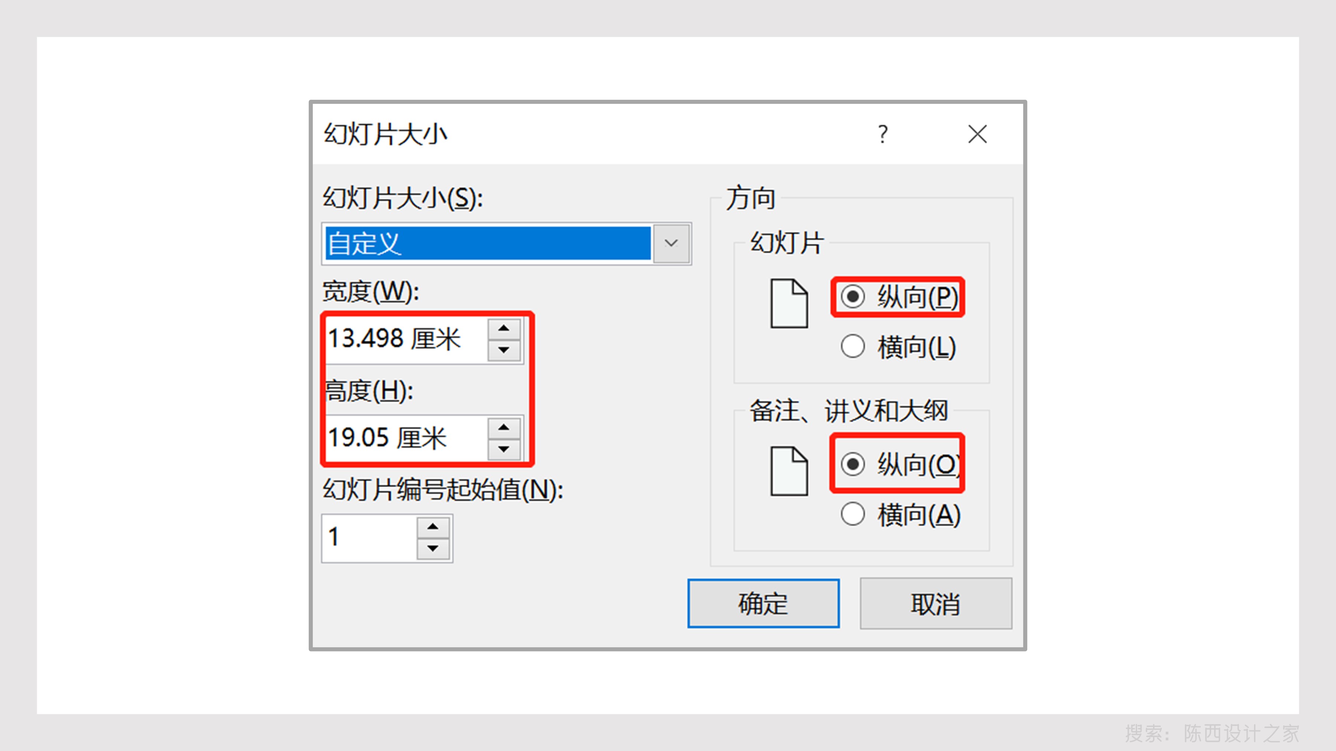This screenshot has width=1336, height=751.
Task: Decrease height with the down spinner arrow
Action: [504, 449]
